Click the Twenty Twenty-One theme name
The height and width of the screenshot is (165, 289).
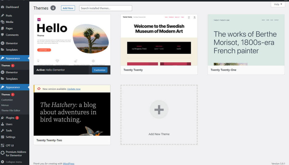click(224, 70)
